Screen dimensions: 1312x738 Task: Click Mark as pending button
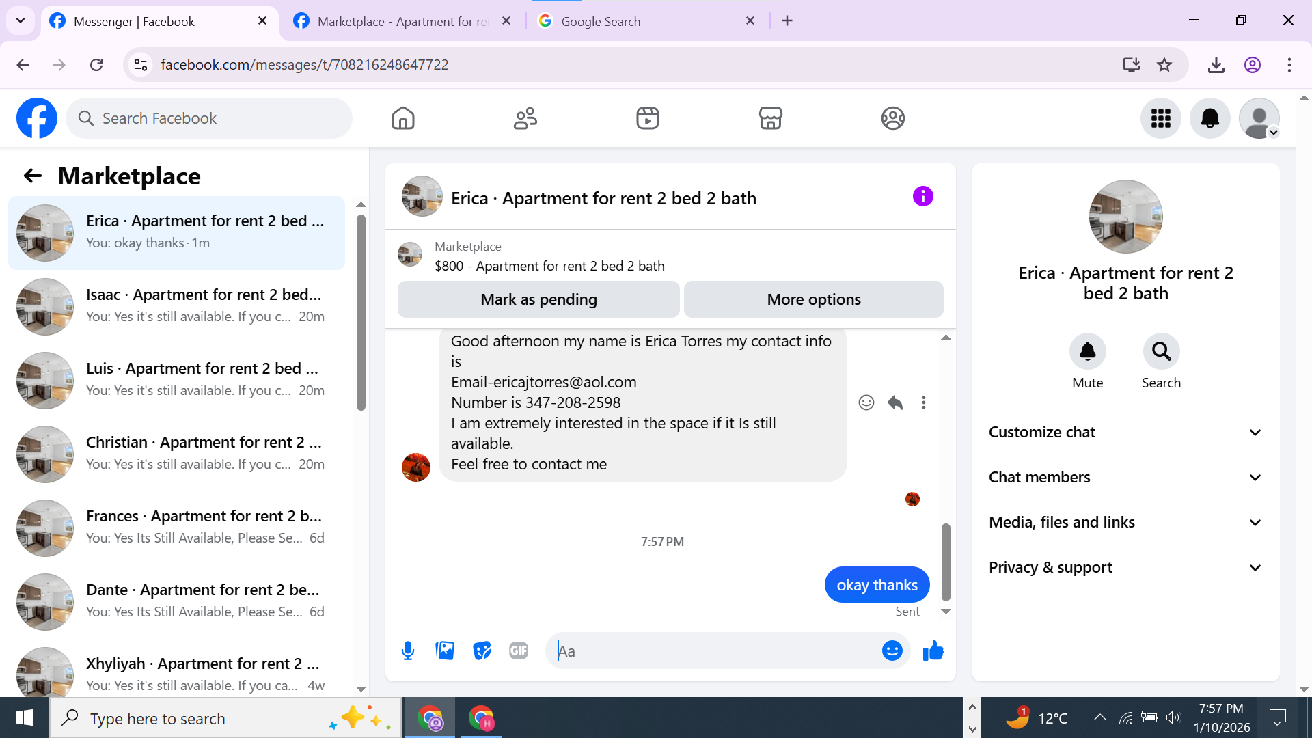[538, 299]
